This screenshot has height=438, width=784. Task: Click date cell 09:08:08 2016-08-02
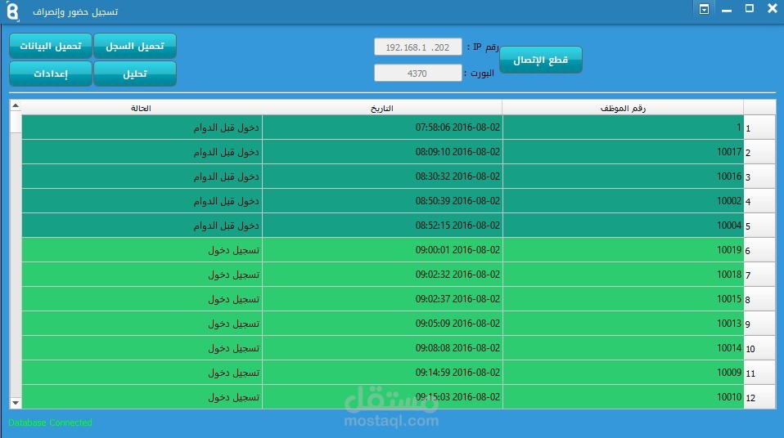click(x=382, y=347)
